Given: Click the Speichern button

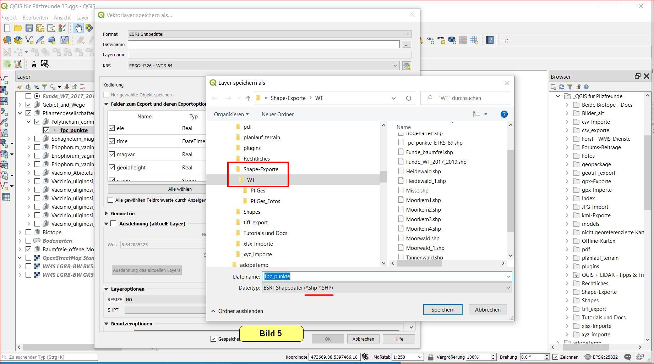Looking at the screenshot, I should pyautogui.click(x=442, y=309).
